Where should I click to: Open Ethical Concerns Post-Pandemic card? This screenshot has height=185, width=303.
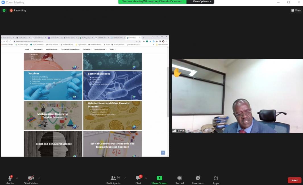coord(113,143)
